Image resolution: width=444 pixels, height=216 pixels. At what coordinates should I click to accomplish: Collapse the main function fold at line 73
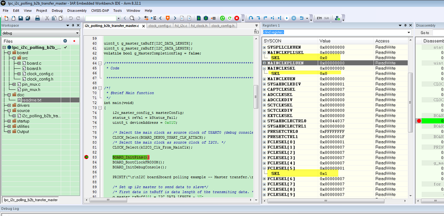tap(100, 108)
